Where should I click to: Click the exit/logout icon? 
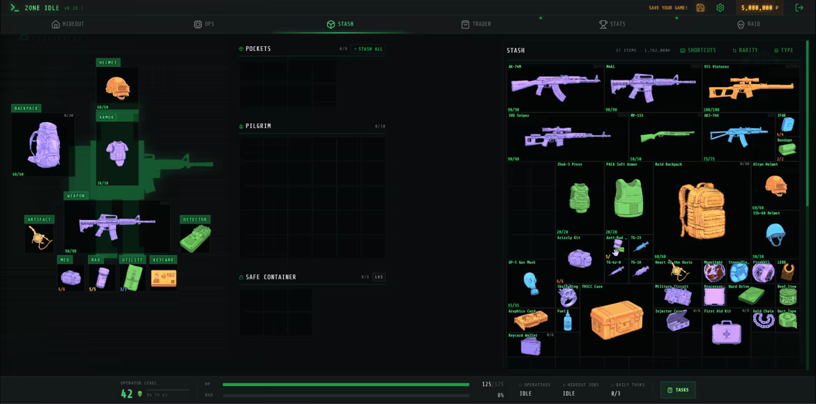799,8
